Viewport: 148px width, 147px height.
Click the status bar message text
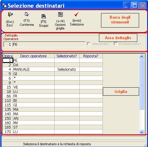57,144
